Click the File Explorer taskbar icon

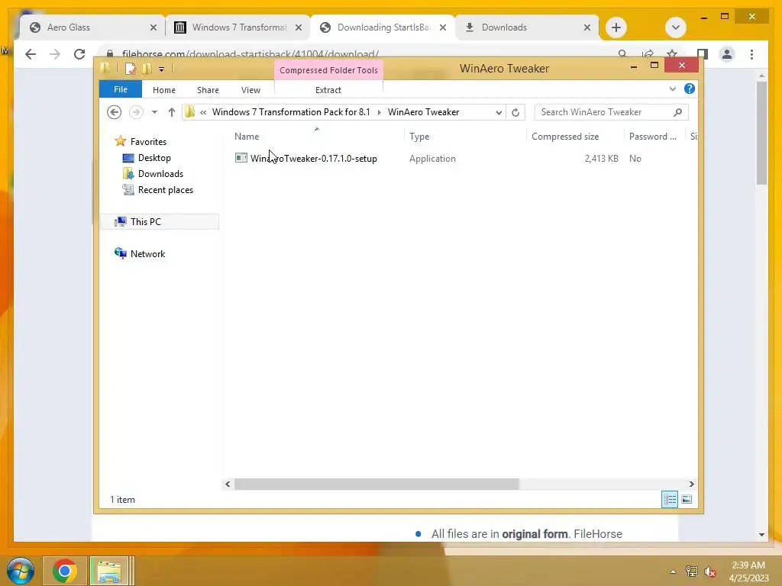pos(111,571)
